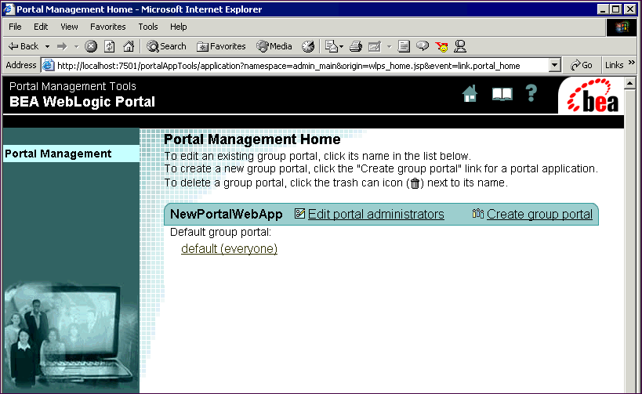642x394 pixels.
Task: Click the speech-bubble icon left of the smiley icon
Action: (423, 46)
